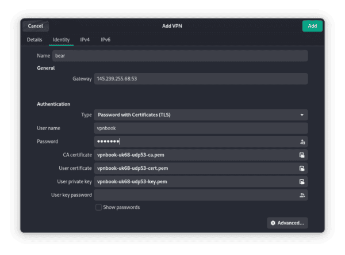345x255 pixels.
Task: Click the User private key file icon
Action: [x=301, y=181]
